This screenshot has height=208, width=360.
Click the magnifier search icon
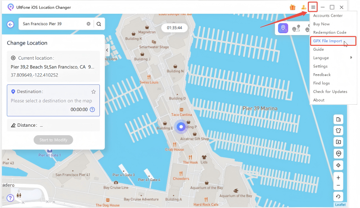point(99,24)
